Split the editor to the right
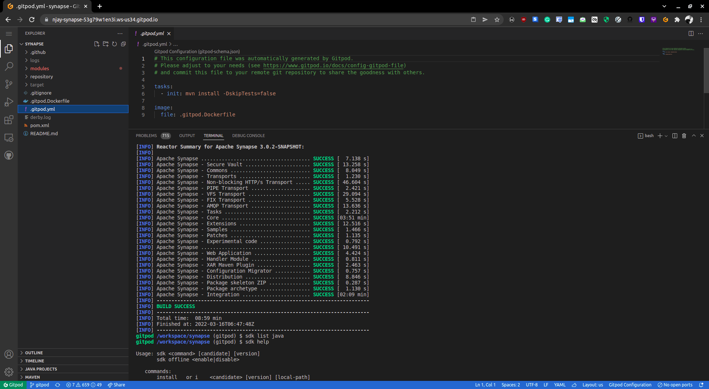Screen dimensions: 709x389 (691, 33)
